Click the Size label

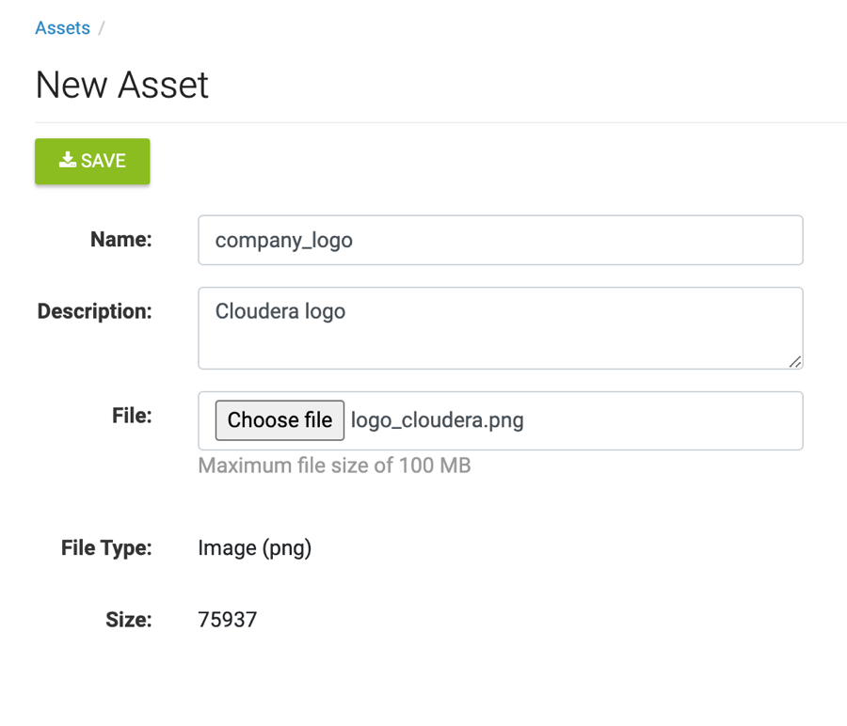(x=129, y=620)
